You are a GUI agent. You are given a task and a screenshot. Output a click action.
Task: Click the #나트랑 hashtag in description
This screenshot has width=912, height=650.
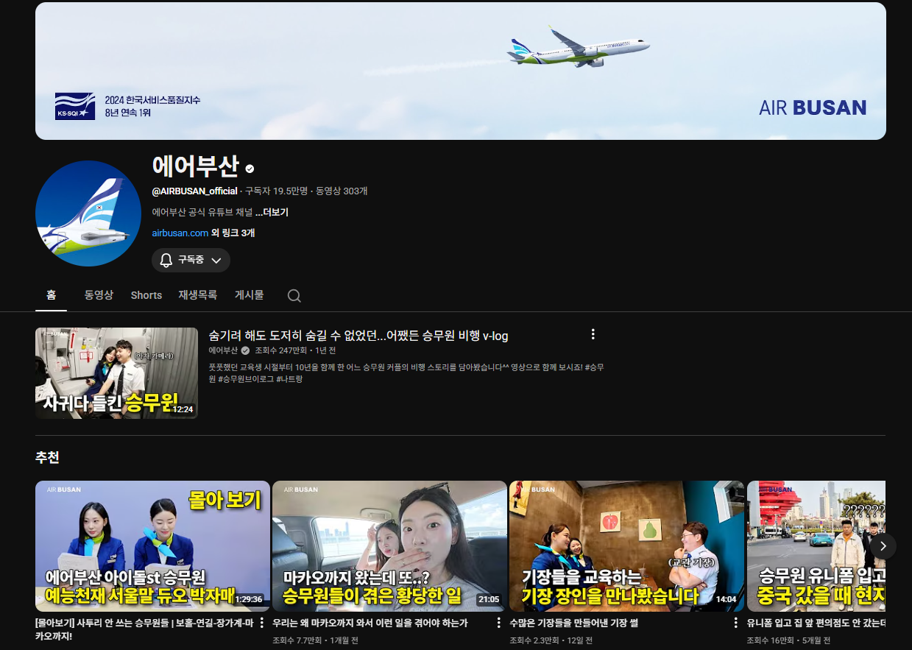[x=289, y=379]
